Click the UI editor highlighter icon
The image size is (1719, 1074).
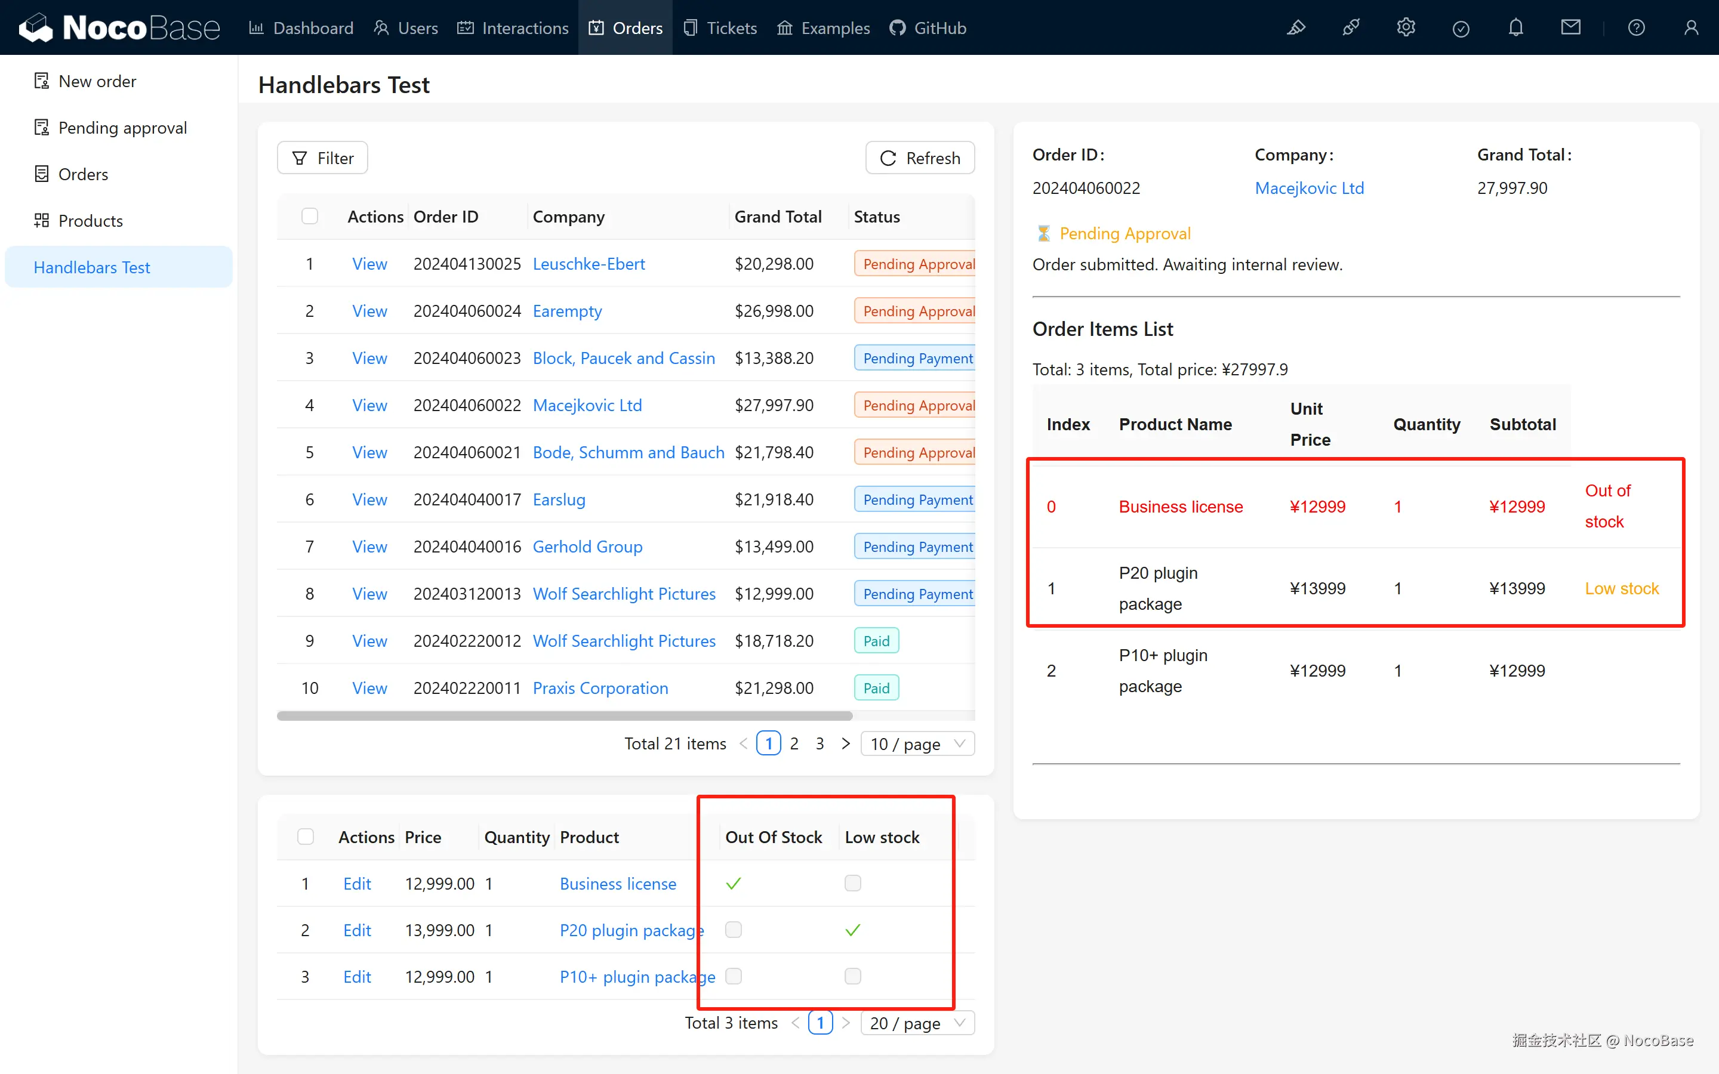pyautogui.click(x=1296, y=27)
